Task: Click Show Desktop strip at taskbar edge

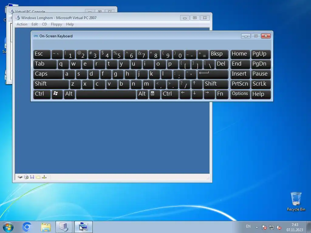Action: (x=309, y=227)
